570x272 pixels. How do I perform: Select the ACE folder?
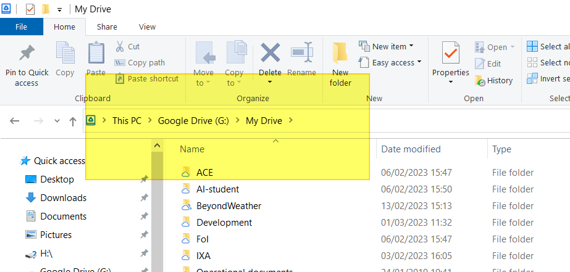[x=204, y=173]
